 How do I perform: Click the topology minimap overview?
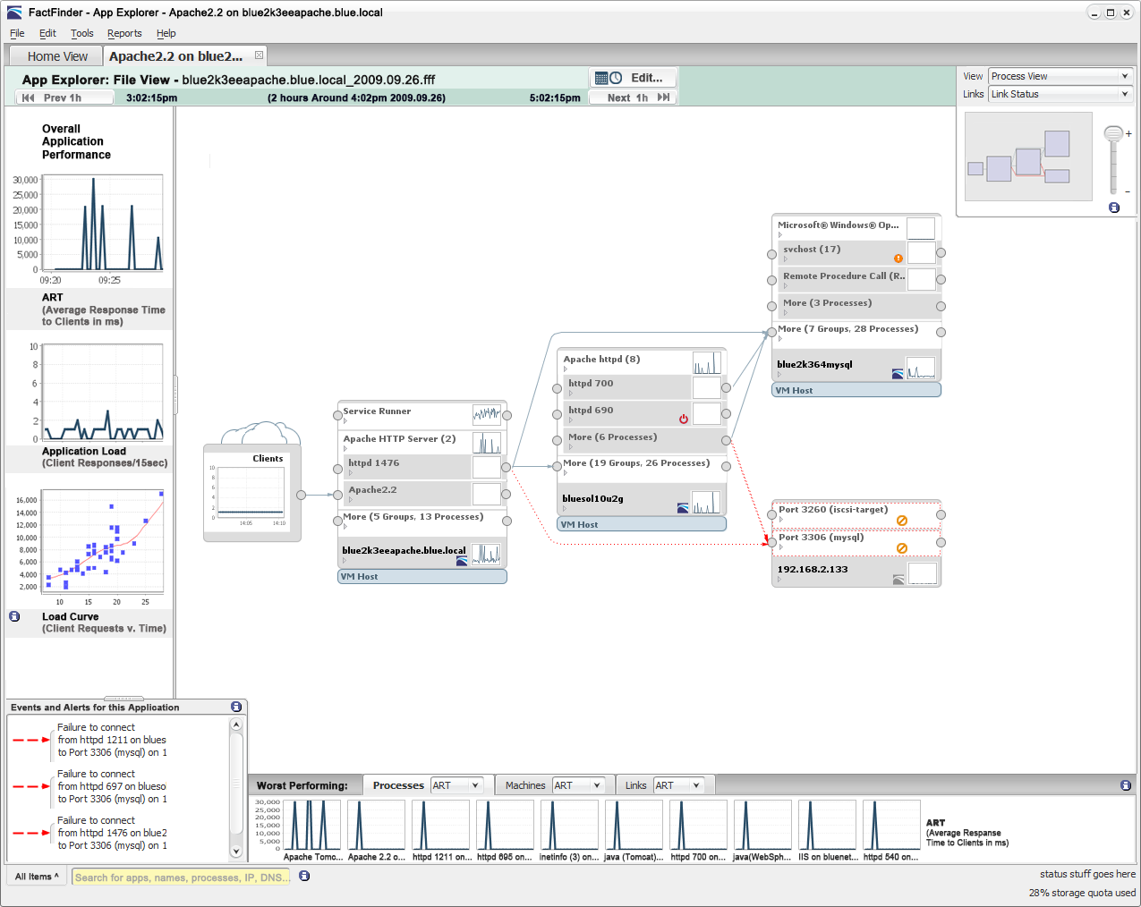tap(1029, 157)
